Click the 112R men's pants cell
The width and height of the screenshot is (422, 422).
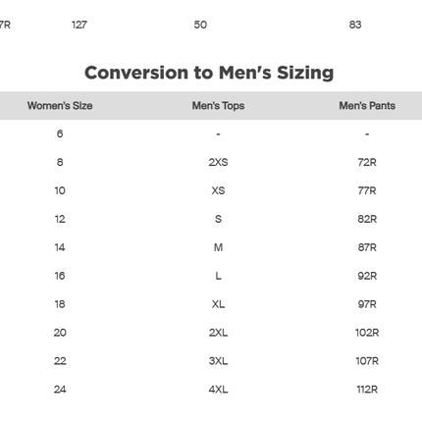point(367,390)
